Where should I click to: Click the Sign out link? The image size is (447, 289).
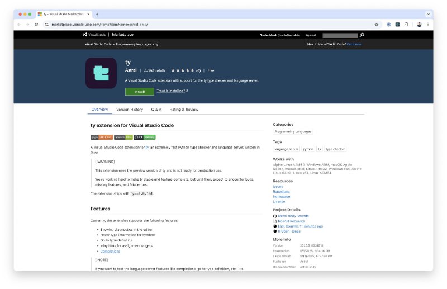tap(311, 35)
